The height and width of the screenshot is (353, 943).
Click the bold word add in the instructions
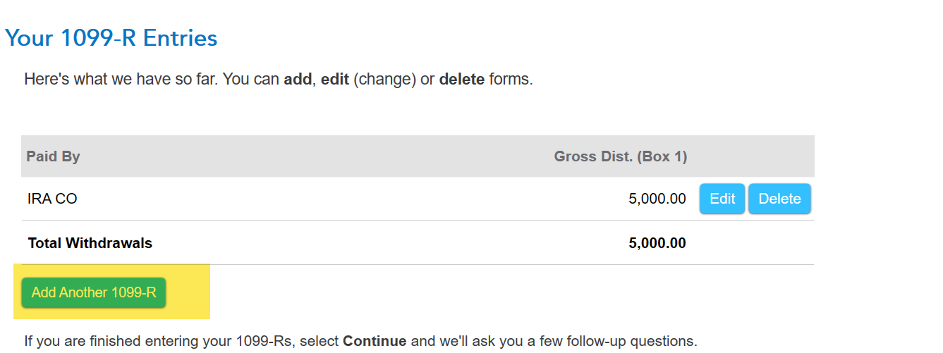point(298,80)
